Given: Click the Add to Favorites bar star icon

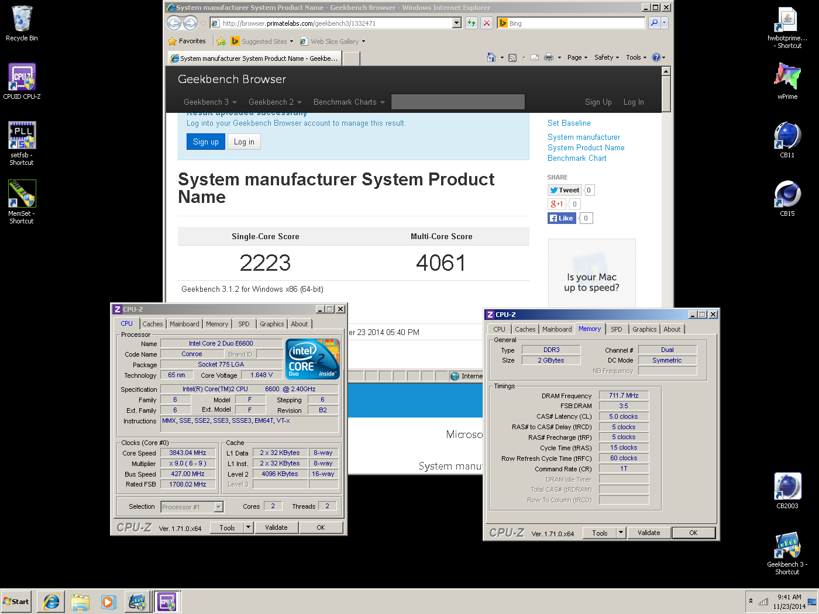Looking at the screenshot, I should click(221, 42).
